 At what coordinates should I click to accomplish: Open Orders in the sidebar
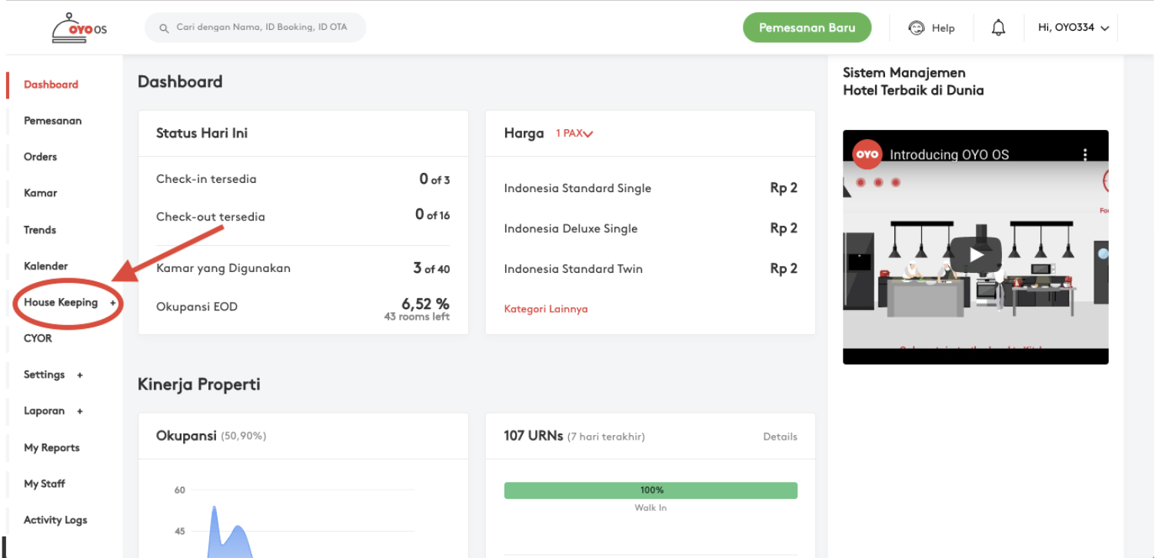pos(40,157)
